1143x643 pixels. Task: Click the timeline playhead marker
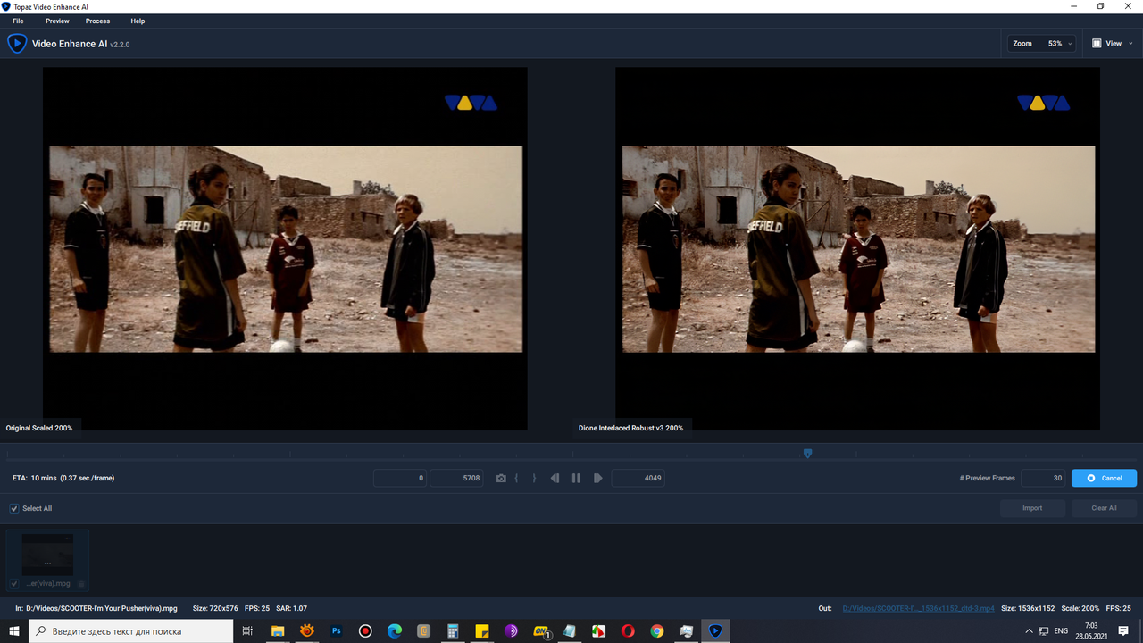click(807, 454)
